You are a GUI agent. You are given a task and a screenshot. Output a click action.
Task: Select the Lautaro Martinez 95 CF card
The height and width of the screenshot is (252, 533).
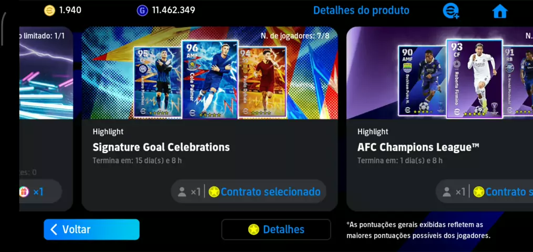(x=158, y=82)
